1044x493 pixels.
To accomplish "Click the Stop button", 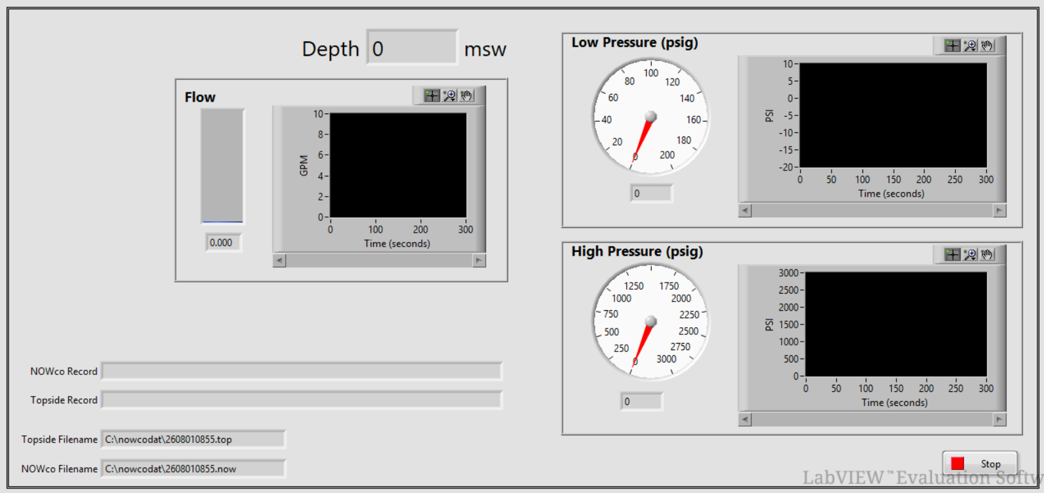I will click(980, 463).
